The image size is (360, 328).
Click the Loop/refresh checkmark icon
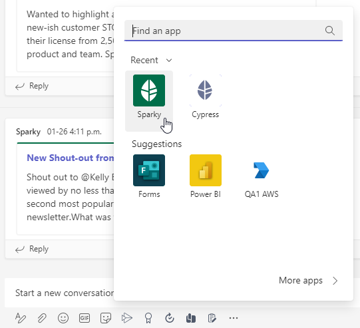point(170,318)
